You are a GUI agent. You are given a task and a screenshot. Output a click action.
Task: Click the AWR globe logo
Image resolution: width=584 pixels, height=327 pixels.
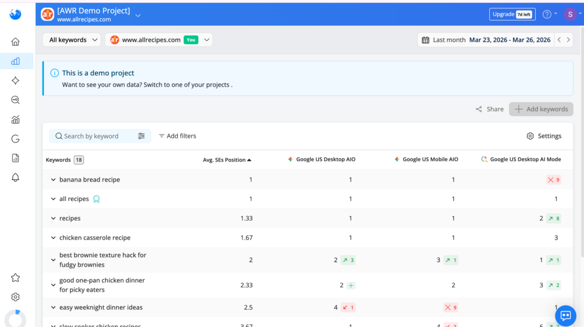[16, 14]
